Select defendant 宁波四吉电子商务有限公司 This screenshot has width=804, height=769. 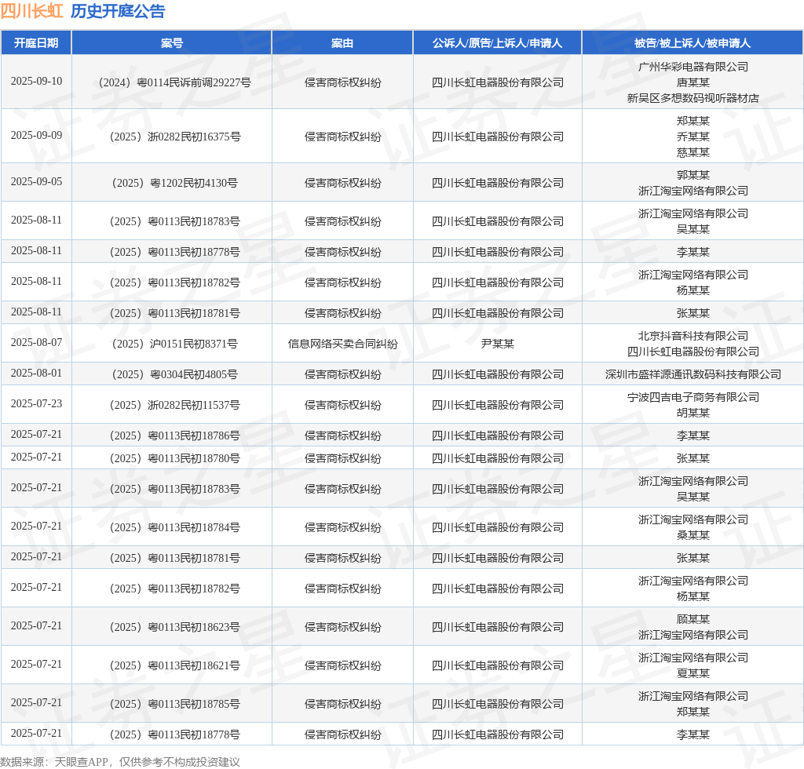(693, 397)
